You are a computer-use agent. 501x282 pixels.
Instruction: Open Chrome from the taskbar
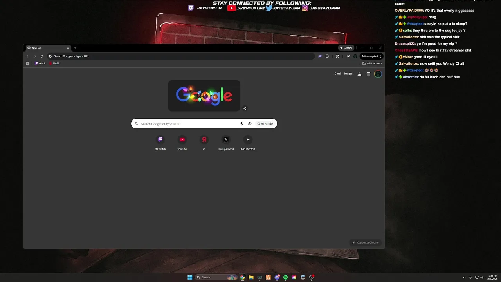coord(242,277)
